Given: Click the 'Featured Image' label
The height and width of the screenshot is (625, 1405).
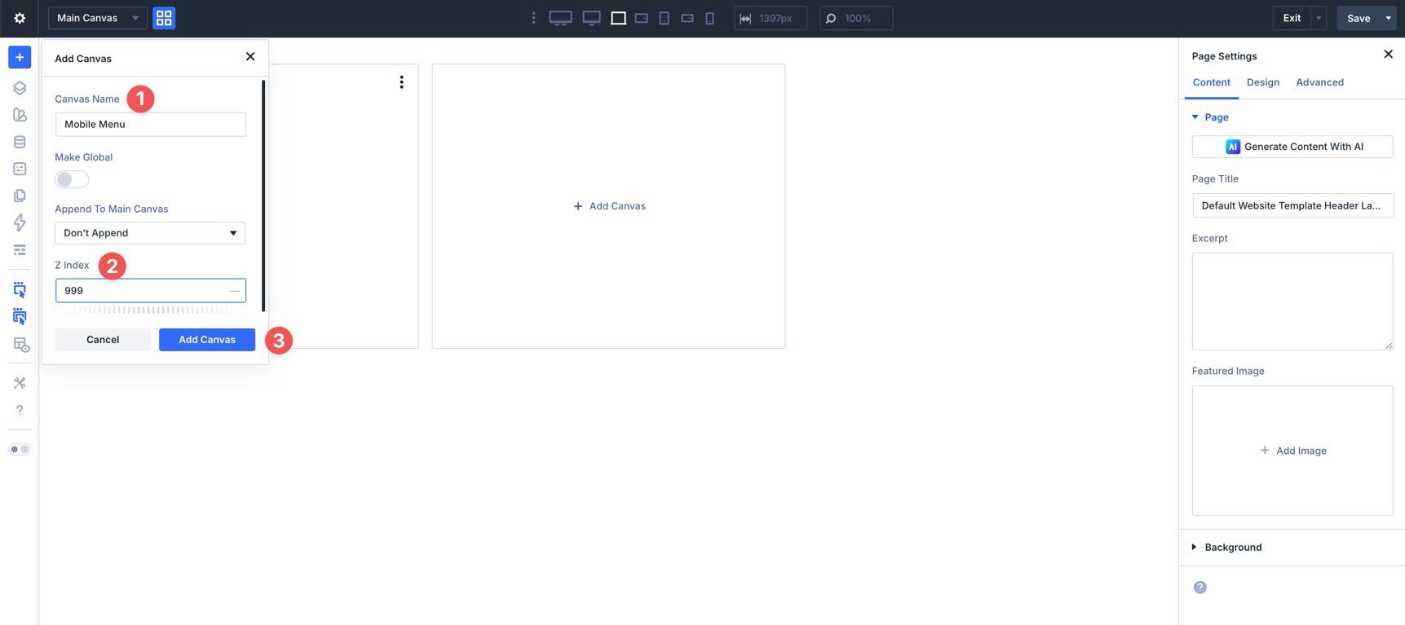Looking at the screenshot, I should coord(1228,371).
